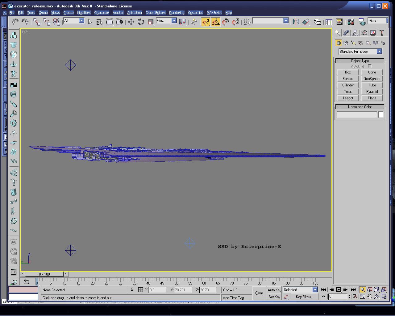Toggle Spinner Snap

[x=235, y=22]
